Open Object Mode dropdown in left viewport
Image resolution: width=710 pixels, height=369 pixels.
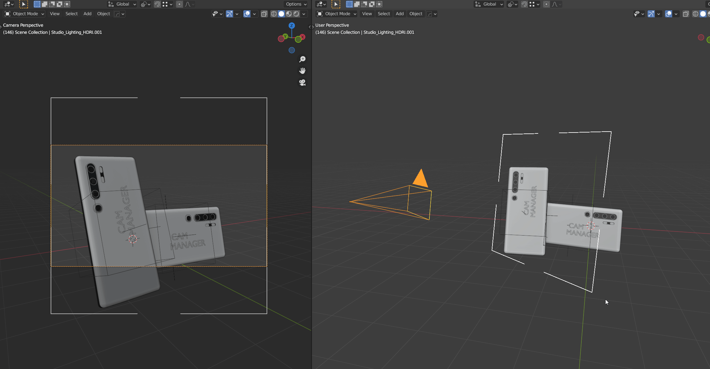coord(24,14)
